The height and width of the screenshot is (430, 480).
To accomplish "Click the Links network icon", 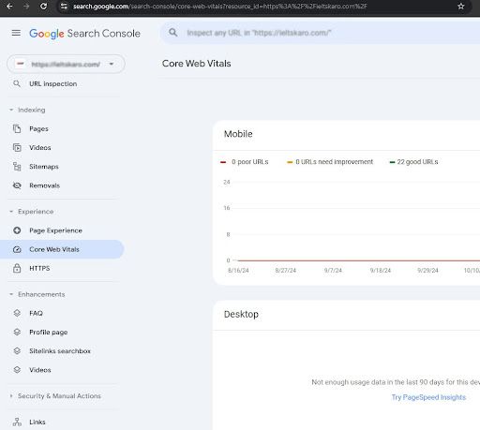I will (x=17, y=422).
